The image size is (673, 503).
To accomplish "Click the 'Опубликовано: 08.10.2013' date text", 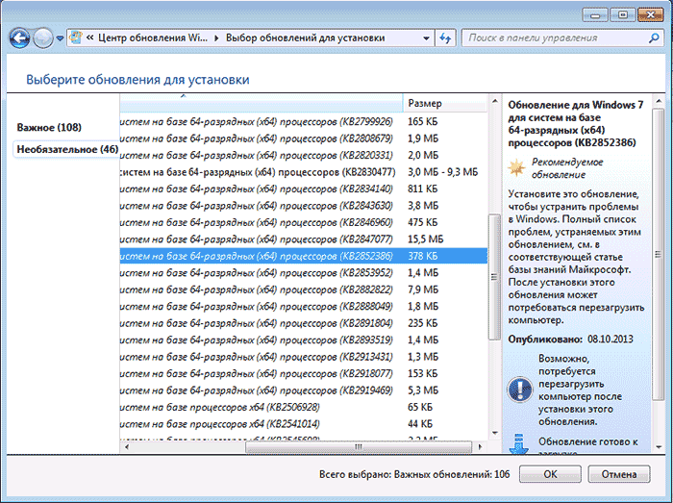I will coord(570,340).
